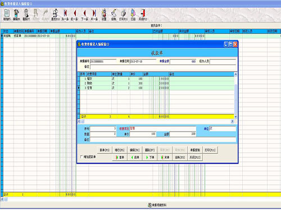Click 单据日期 column header in main window
The height and width of the screenshot is (210, 281).
coord(43,31)
